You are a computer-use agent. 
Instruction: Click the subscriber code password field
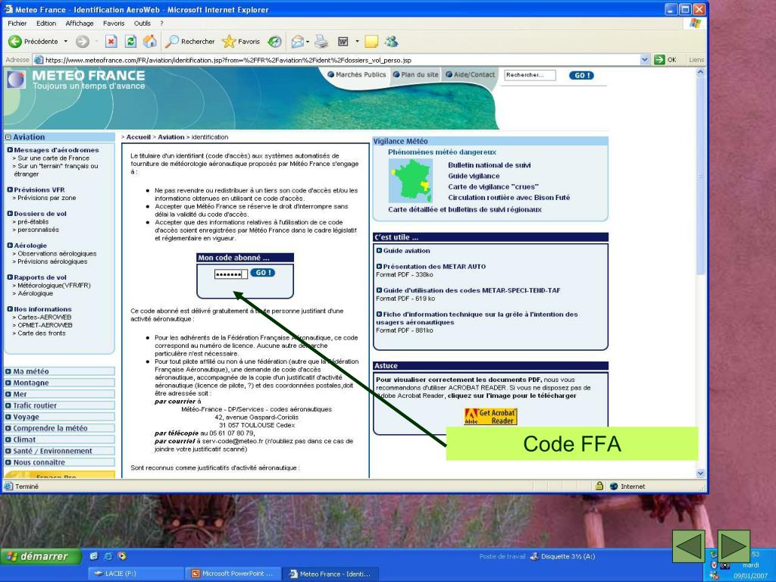coord(230,274)
